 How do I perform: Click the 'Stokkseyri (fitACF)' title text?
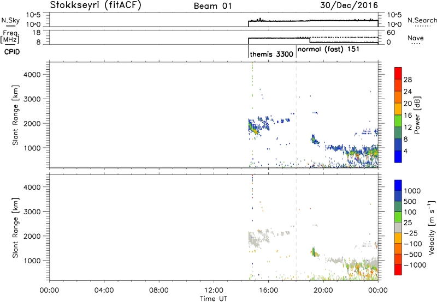(96, 5)
